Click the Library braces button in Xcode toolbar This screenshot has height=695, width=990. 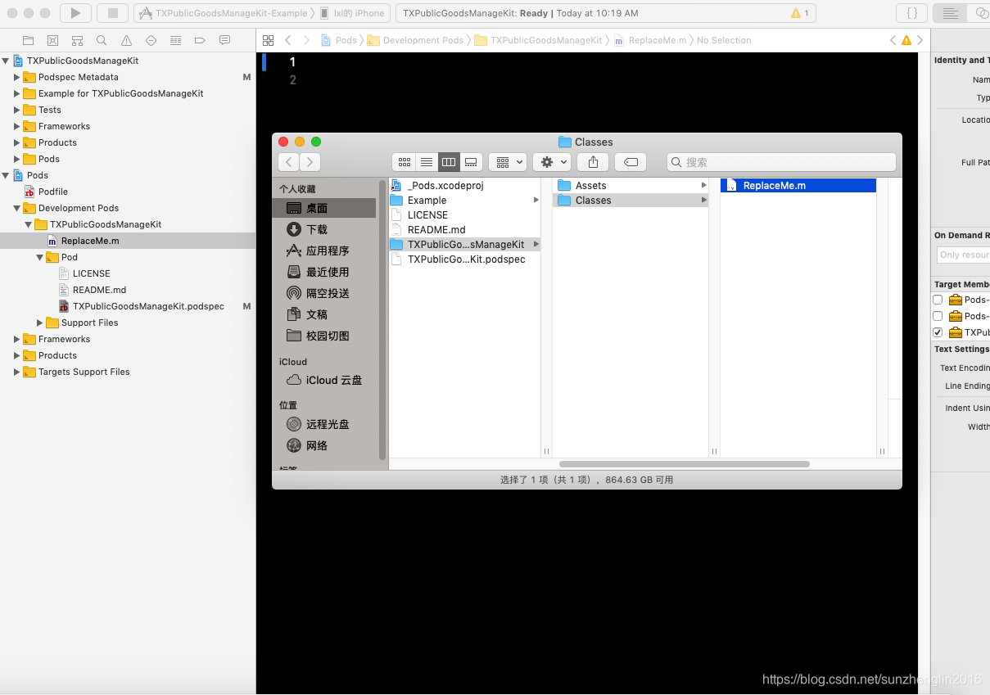click(911, 13)
